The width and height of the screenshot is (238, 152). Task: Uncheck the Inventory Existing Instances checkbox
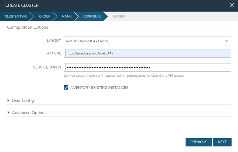click(x=66, y=88)
